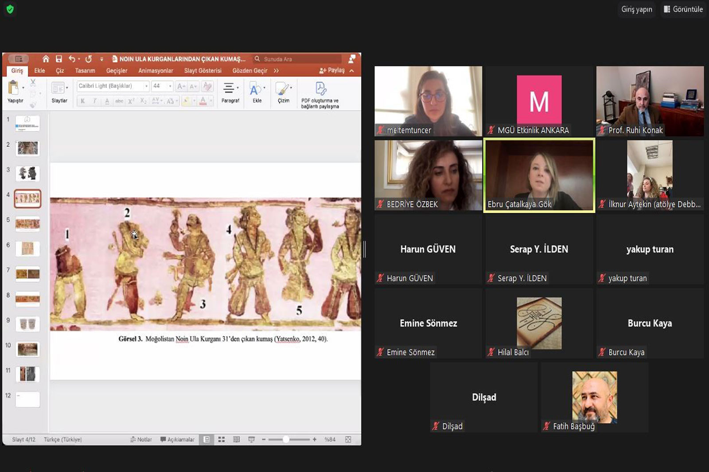The height and width of the screenshot is (472, 709).
Task: Toggle Notlar notes pane
Action: pyautogui.click(x=141, y=439)
